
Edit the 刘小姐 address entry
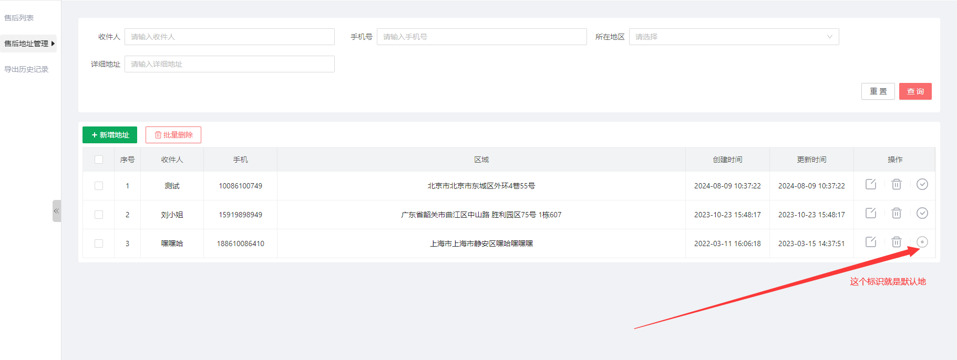pos(871,213)
